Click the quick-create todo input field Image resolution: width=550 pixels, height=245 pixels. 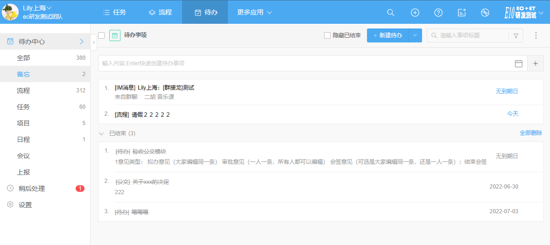click(x=303, y=63)
